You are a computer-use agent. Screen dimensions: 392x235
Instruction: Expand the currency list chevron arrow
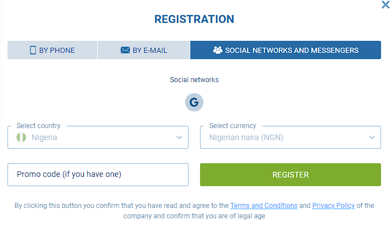(372, 138)
